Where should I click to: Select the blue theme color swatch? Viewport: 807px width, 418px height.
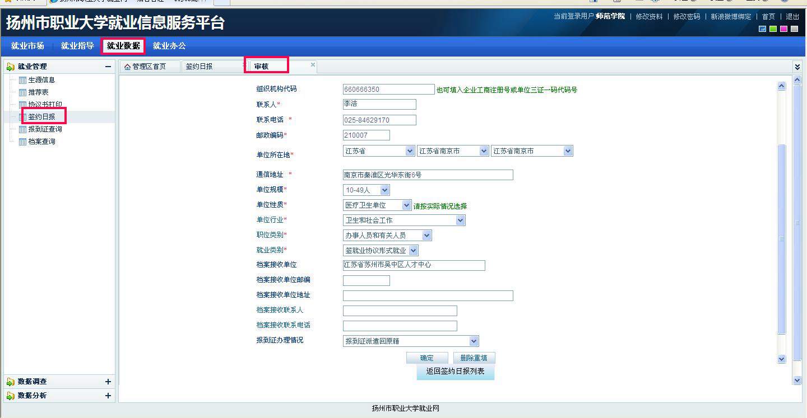763,29
